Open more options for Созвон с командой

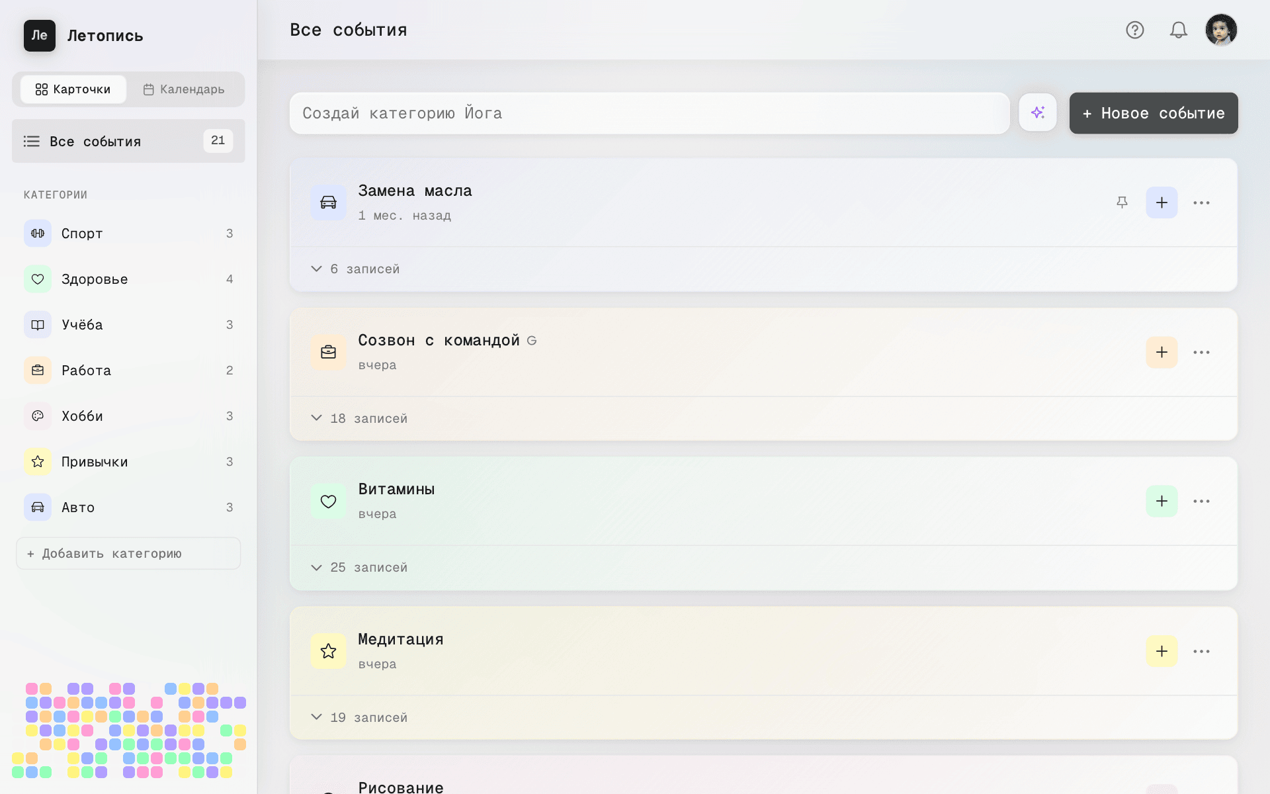[x=1201, y=352]
